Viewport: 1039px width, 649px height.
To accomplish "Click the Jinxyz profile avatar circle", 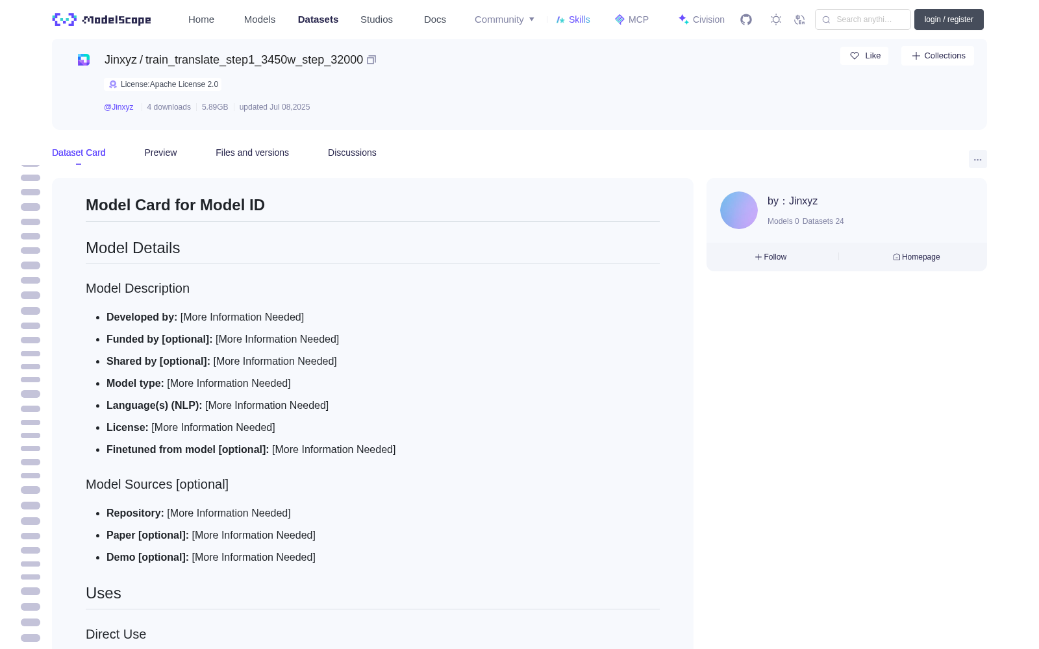I will coord(739,210).
